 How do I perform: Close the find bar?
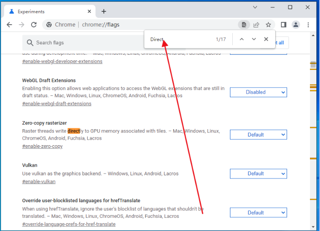click(x=266, y=39)
